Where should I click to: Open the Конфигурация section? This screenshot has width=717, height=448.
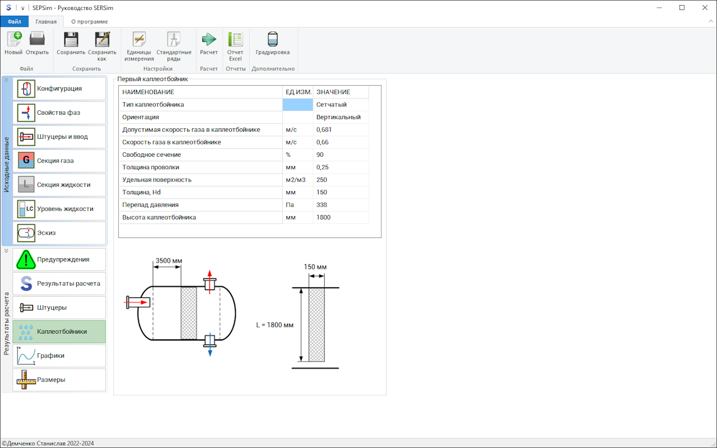coord(59,88)
